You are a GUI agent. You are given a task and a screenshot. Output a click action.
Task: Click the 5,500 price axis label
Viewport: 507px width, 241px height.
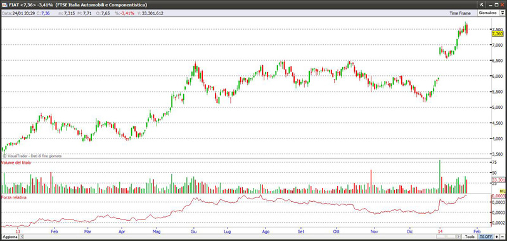tap(498, 92)
